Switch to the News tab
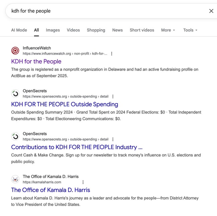The image size is (217, 216). click(x=118, y=30)
